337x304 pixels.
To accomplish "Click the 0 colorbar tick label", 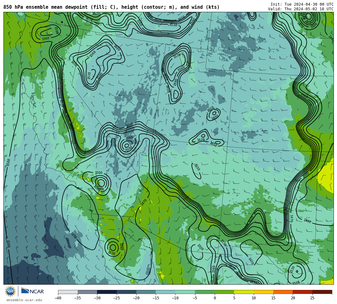I will pos(215,298).
